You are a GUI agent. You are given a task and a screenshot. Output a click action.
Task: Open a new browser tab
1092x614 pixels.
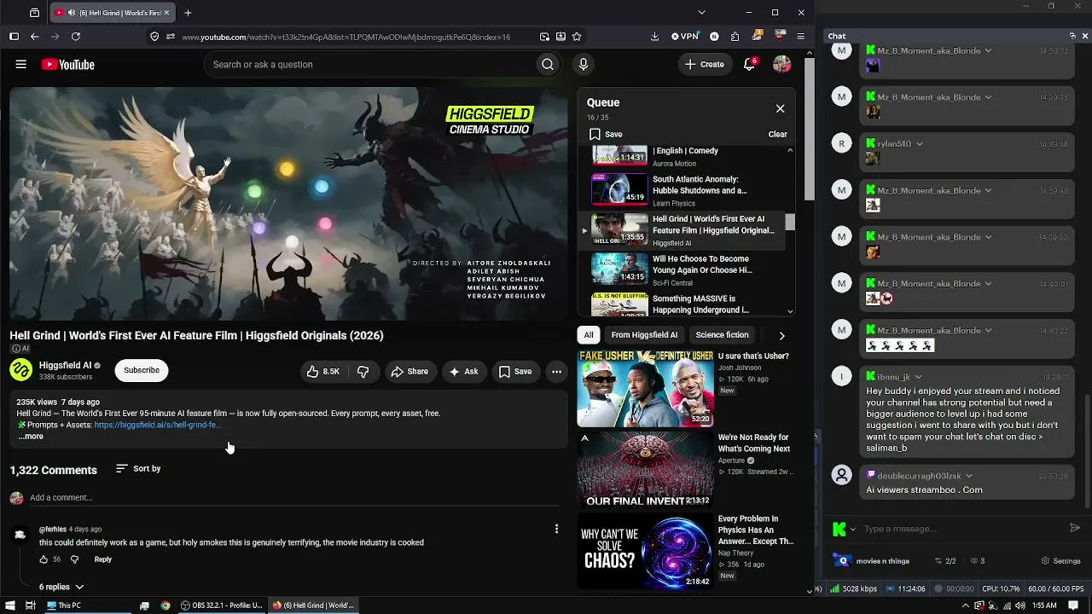click(x=188, y=13)
